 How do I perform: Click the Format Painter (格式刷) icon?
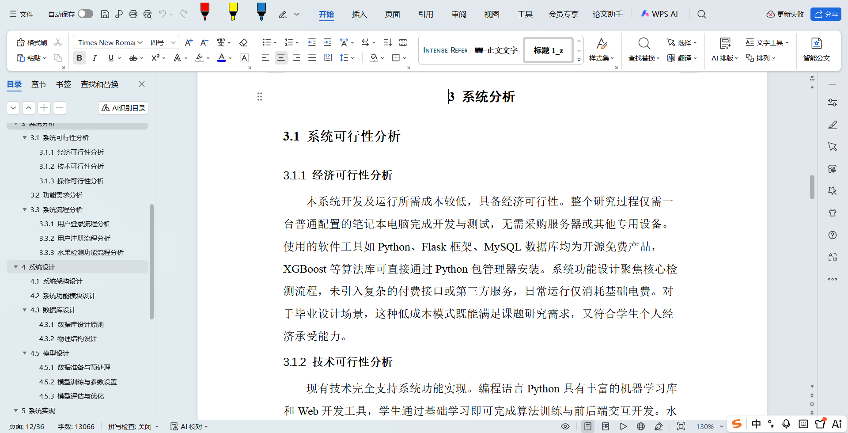pyautogui.click(x=32, y=42)
